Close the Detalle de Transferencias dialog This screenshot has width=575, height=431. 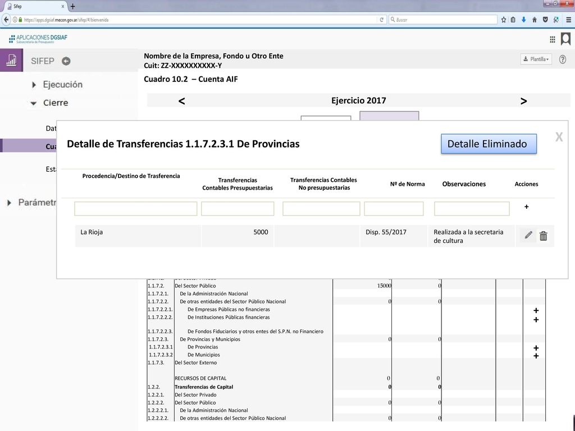(559, 137)
